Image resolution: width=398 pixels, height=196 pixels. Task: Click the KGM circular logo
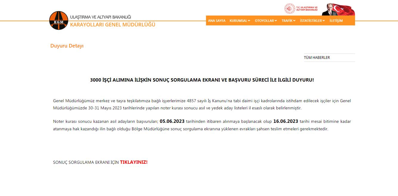coord(58,20)
